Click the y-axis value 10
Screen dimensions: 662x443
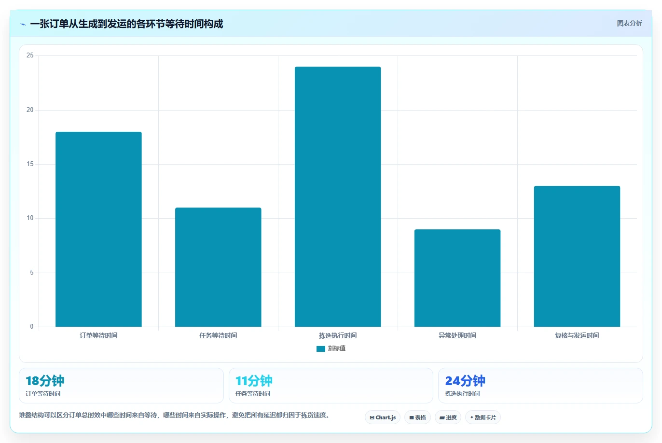point(30,218)
